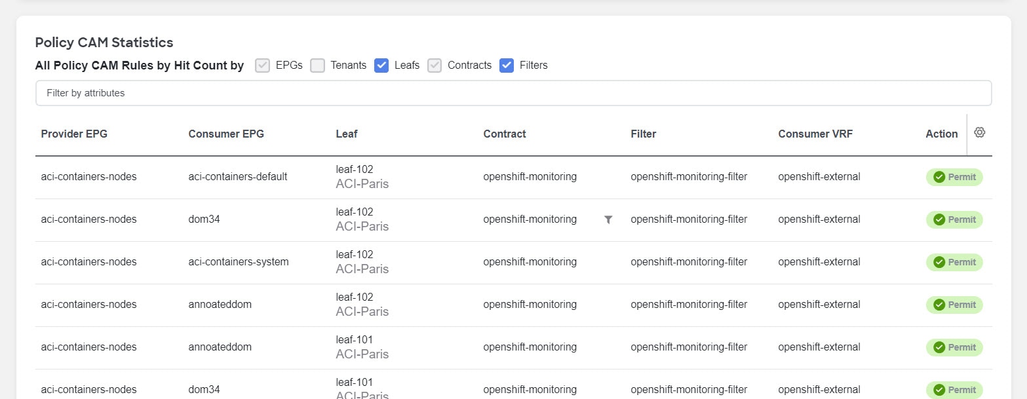Select consumer EPG aci-containers-system
The width and height of the screenshot is (1027, 399).
[x=239, y=262]
